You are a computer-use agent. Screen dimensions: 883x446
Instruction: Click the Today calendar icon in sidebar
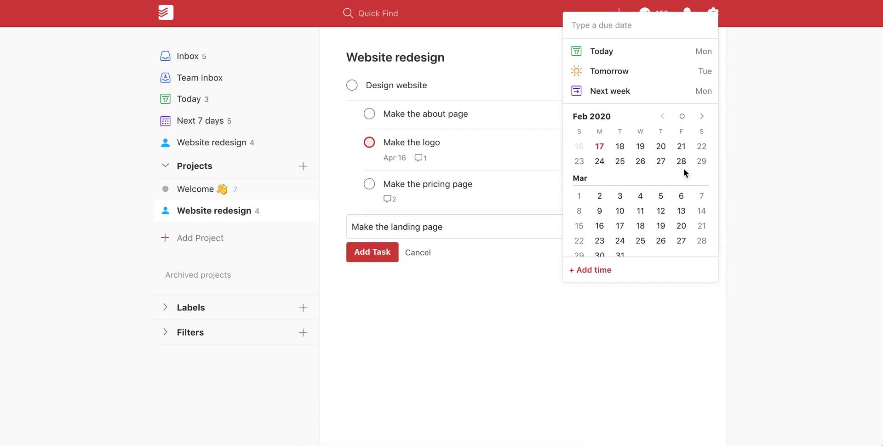[x=165, y=99]
